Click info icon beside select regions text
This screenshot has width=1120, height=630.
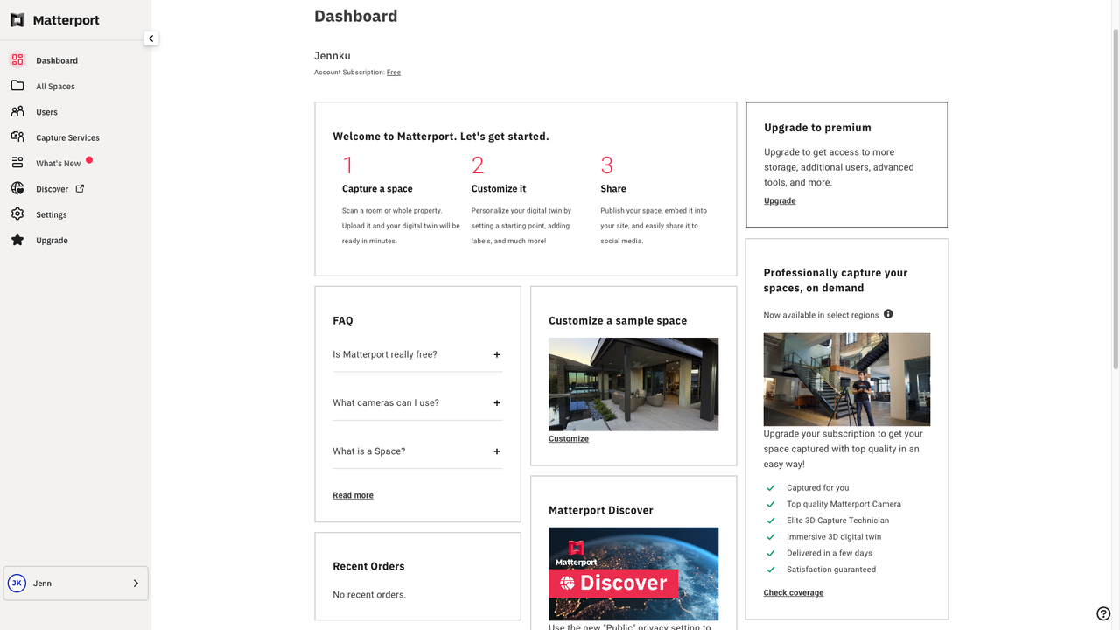[x=888, y=314]
